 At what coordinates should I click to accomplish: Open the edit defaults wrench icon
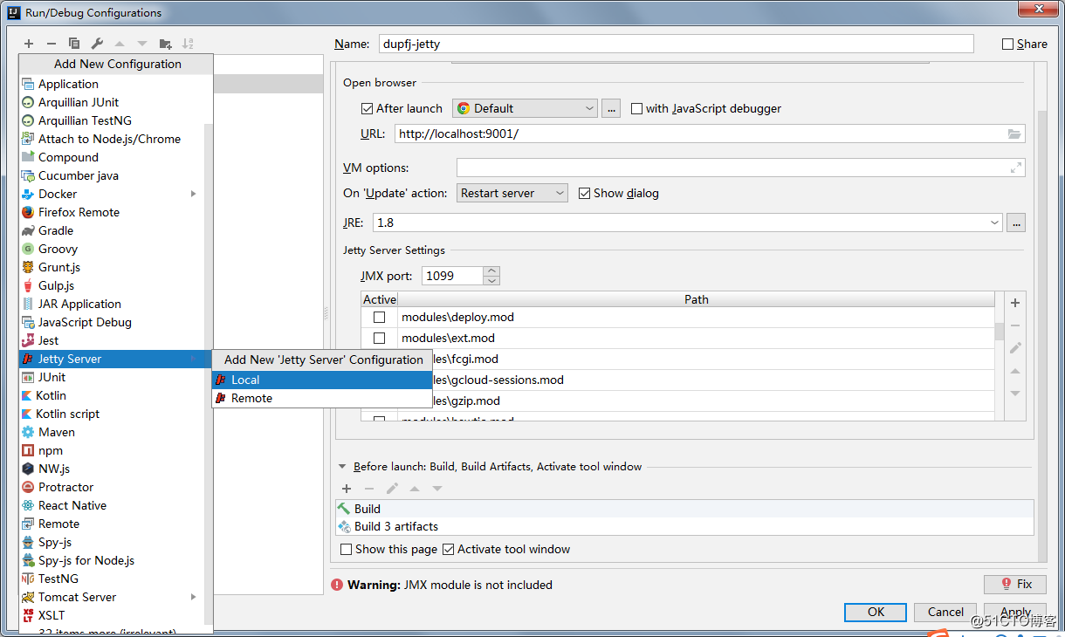tap(97, 44)
